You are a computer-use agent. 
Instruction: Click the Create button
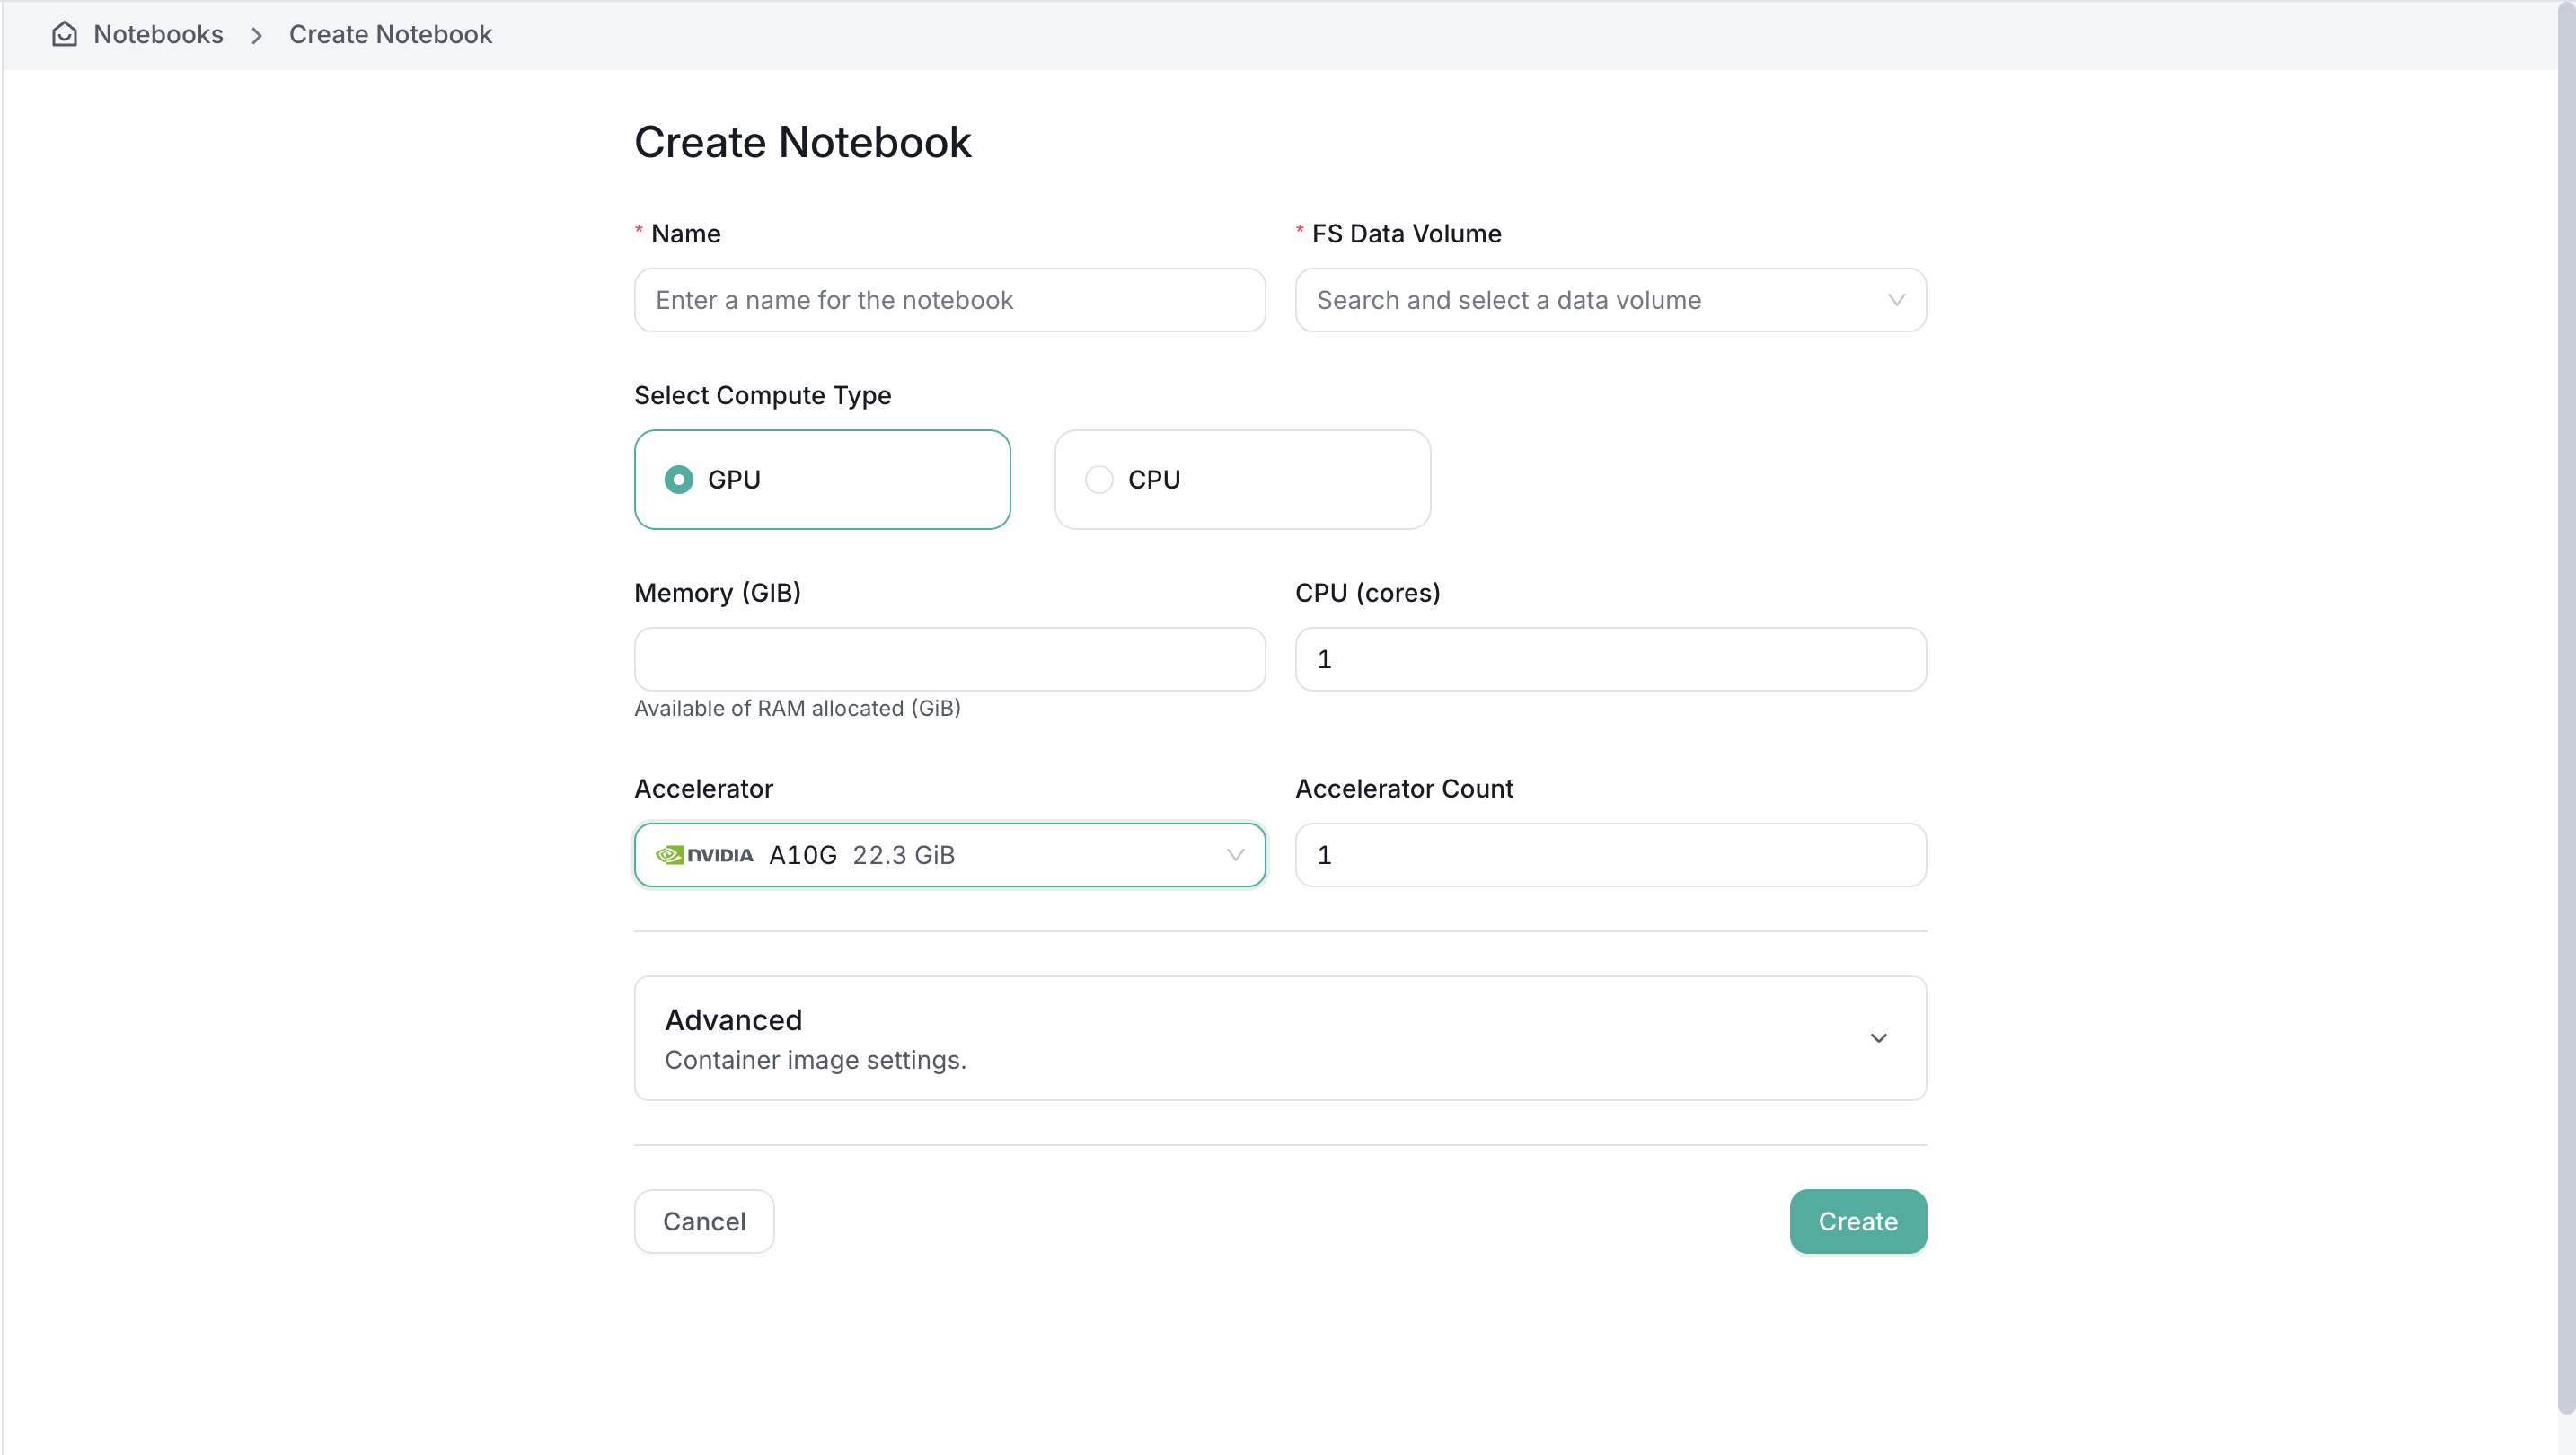[1858, 1221]
